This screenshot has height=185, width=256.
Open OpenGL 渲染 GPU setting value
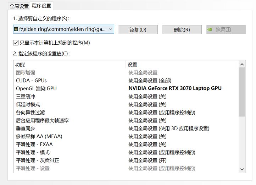pyautogui.click(x=175, y=88)
